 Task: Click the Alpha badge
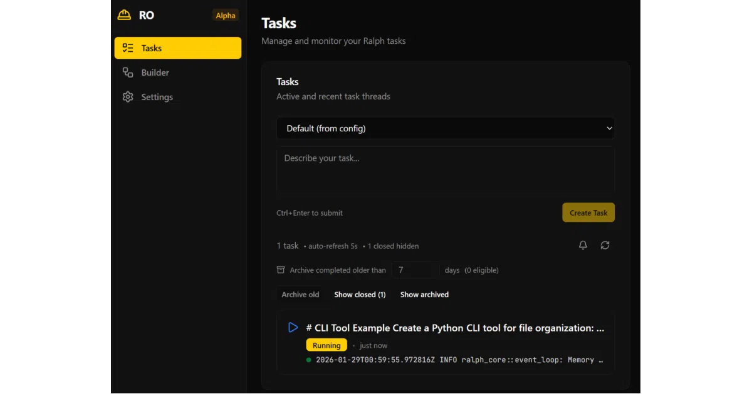(x=226, y=16)
